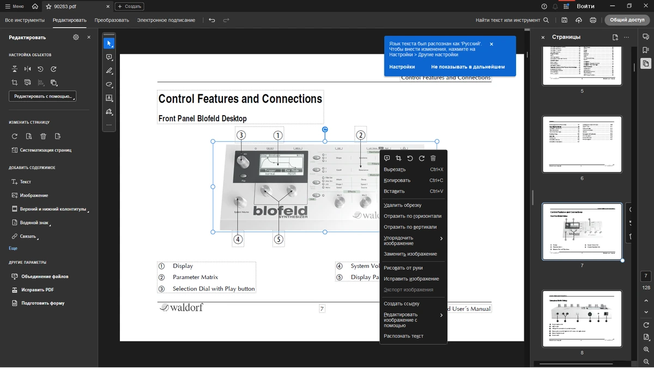Screen dimensions: 654x368
Task: Rotate object clockwise in left panel
Action: pyautogui.click(x=54, y=69)
